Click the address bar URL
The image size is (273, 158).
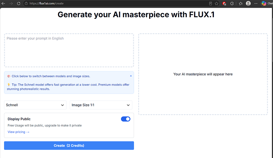[x=46, y=3]
